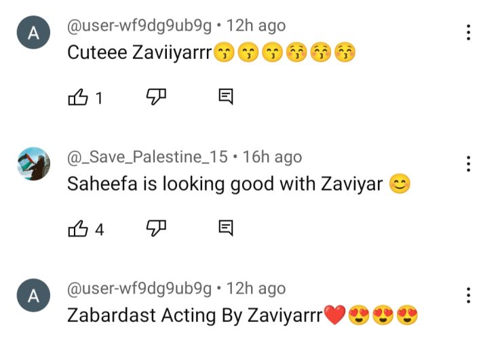Image resolution: width=502 pixels, height=341 pixels.
Task: Open username above "Zabardast Acting" comment
Action: point(139,289)
